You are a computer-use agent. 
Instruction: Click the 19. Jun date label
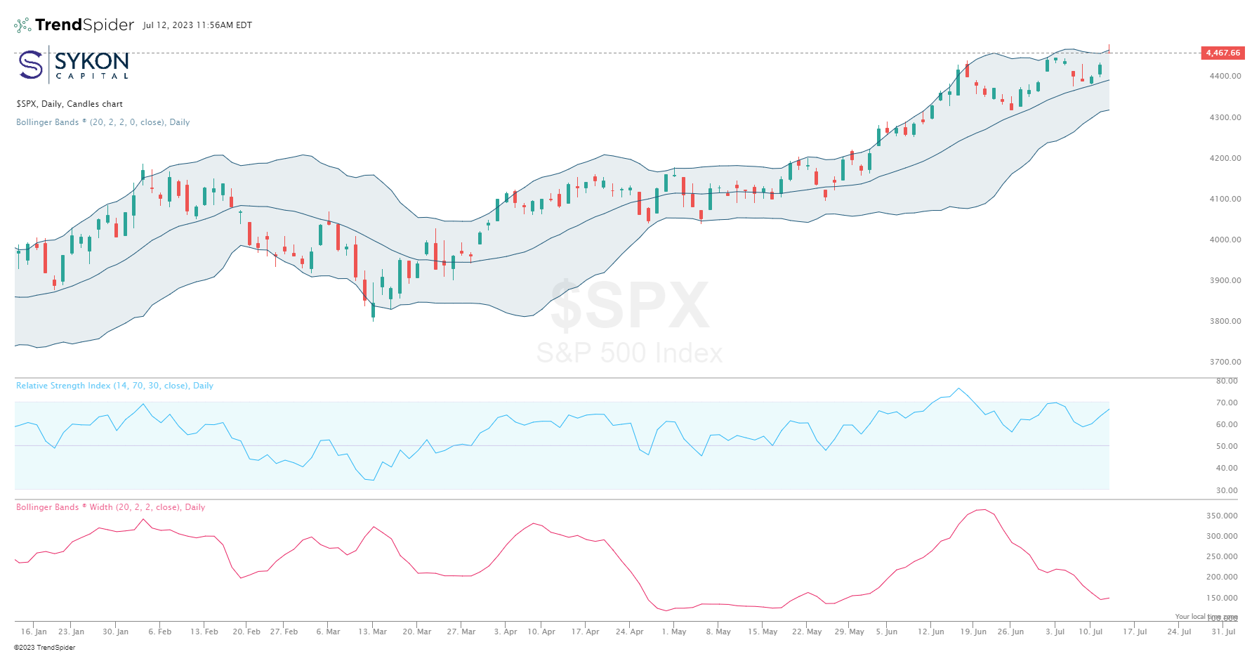973,632
